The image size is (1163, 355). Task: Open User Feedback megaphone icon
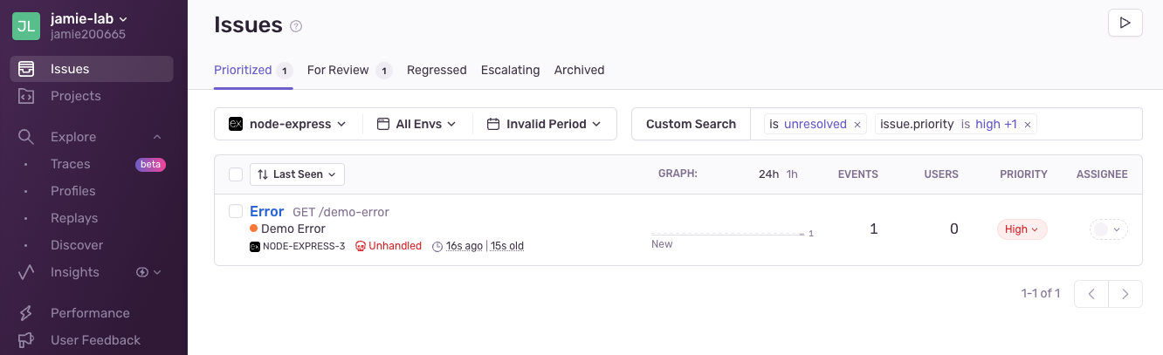coord(26,340)
